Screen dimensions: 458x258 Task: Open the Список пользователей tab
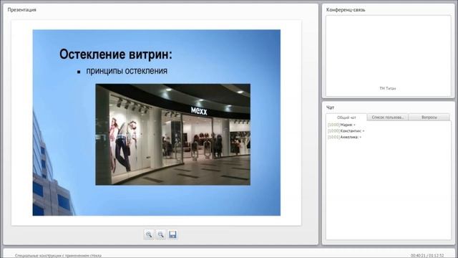(x=388, y=118)
